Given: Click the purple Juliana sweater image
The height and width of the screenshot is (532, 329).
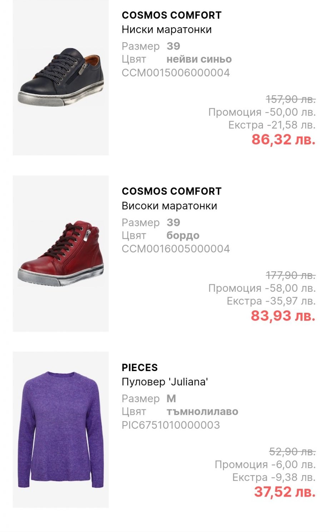Looking at the screenshot, I should 61,429.
